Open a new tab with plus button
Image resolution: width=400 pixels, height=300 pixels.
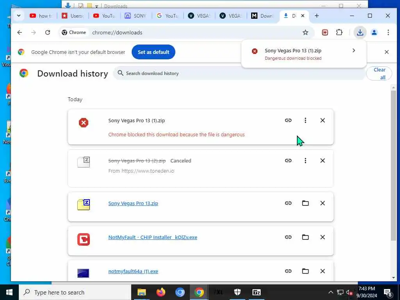(x=316, y=16)
